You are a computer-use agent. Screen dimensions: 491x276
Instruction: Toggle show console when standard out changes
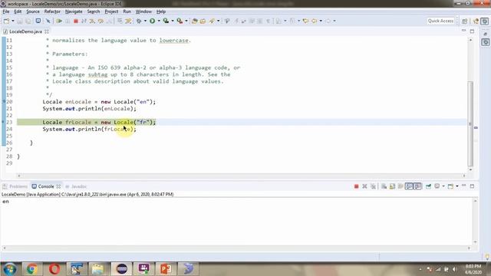[409, 186]
